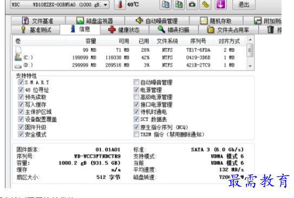Click the copy screenshot toolbar icon

[179, 4]
